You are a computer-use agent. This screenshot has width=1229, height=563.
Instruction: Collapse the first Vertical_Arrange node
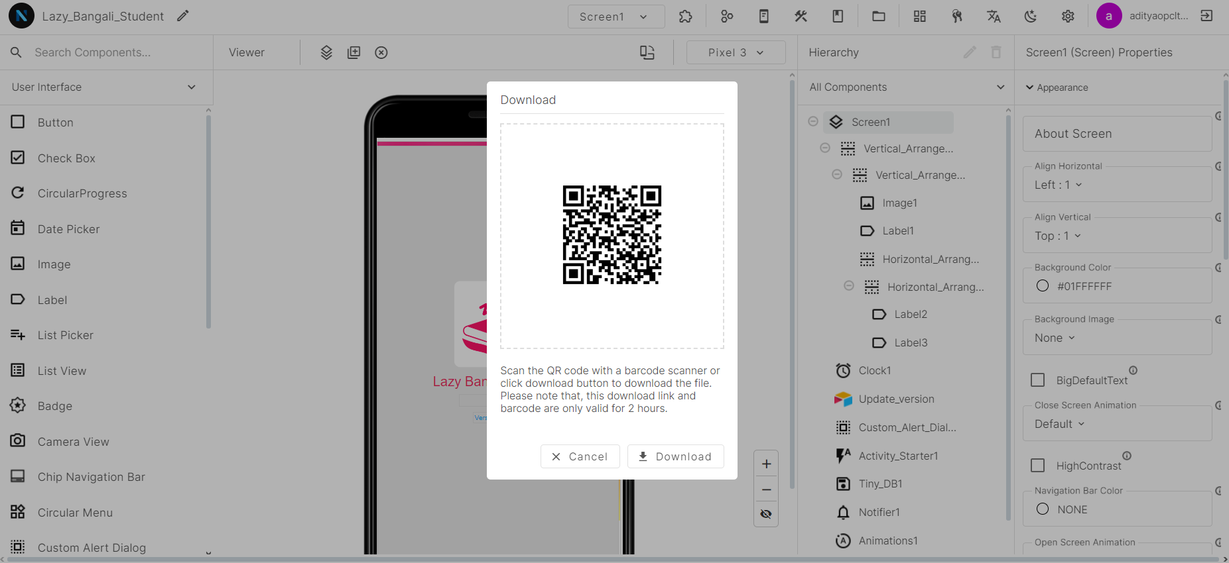tap(825, 148)
